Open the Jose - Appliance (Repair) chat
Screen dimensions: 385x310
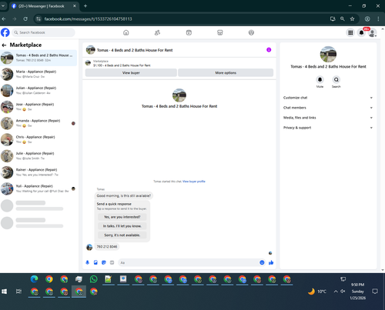(38, 107)
